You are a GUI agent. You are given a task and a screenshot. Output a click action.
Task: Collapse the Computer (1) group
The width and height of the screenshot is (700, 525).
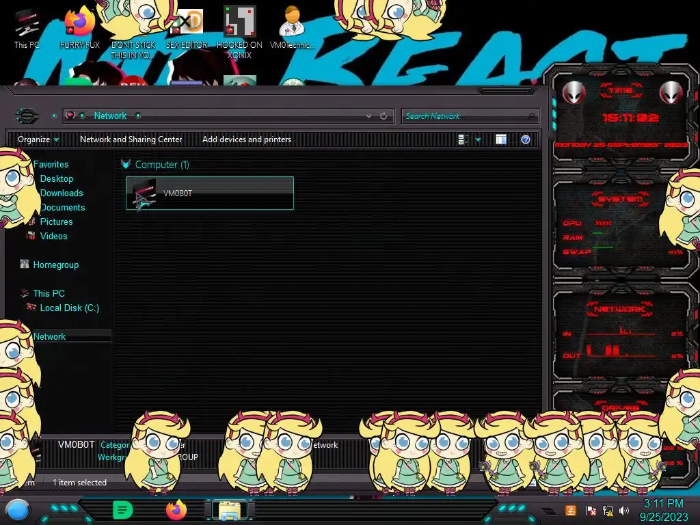point(126,164)
